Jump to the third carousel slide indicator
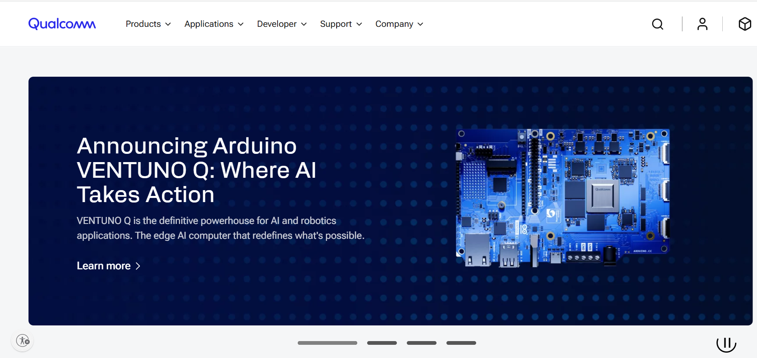The width and height of the screenshot is (757, 358). (421, 343)
